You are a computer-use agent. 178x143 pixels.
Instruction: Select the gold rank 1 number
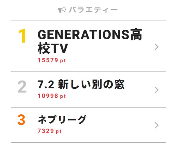click(x=22, y=36)
